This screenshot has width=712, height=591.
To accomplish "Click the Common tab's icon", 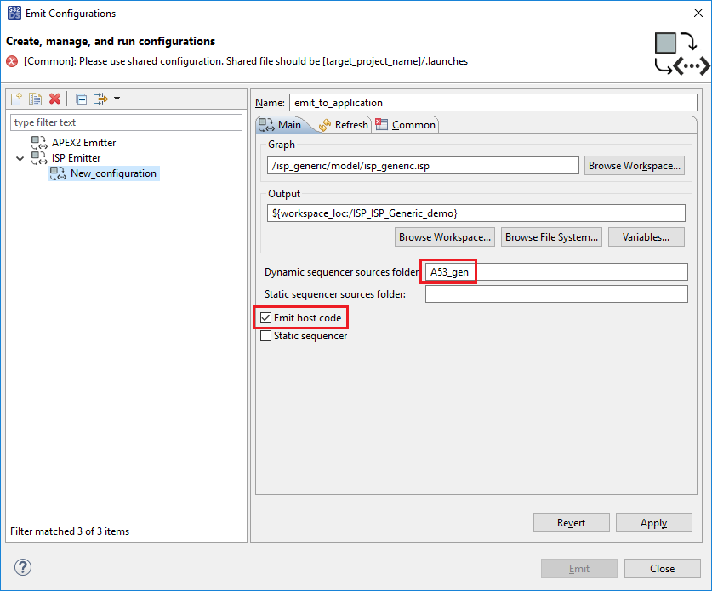I will 382,124.
